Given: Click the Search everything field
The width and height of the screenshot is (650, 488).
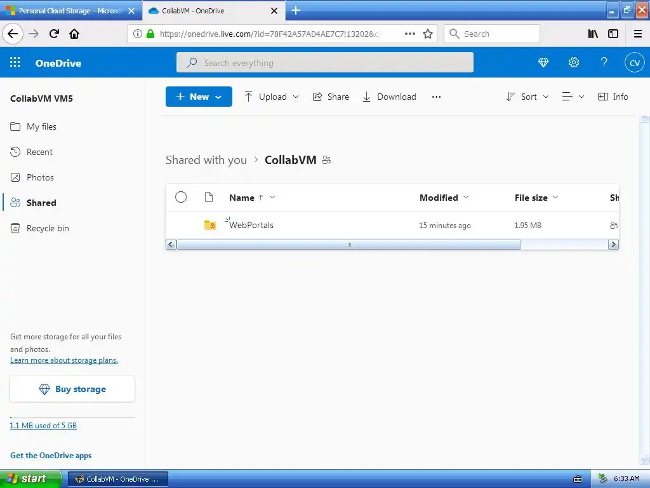Looking at the screenshot, I should tap(324, 63).
